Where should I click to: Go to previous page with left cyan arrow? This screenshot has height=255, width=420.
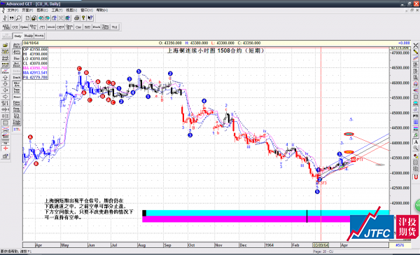(41, 18)
